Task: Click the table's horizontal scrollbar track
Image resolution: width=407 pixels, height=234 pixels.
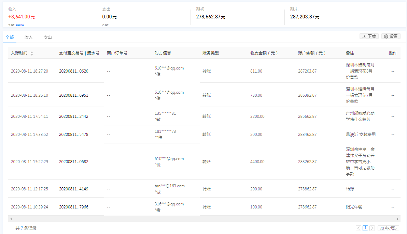Action: [x=204, y=219]
